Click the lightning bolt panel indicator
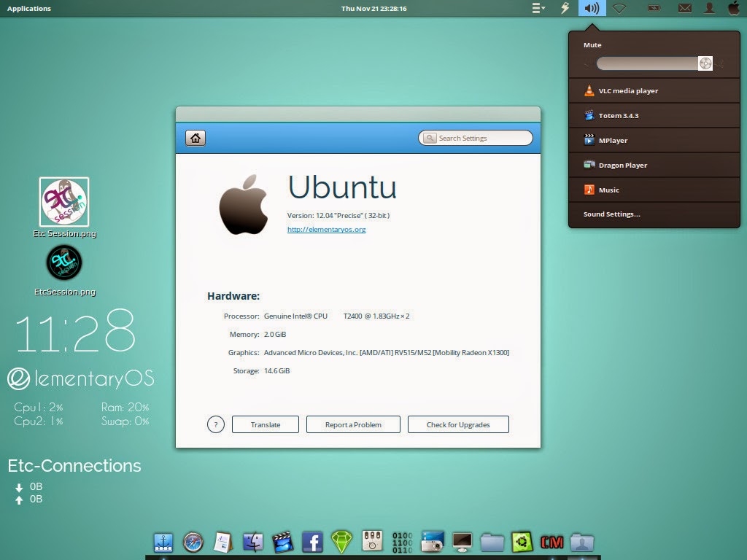 click(x=565, y=8)
